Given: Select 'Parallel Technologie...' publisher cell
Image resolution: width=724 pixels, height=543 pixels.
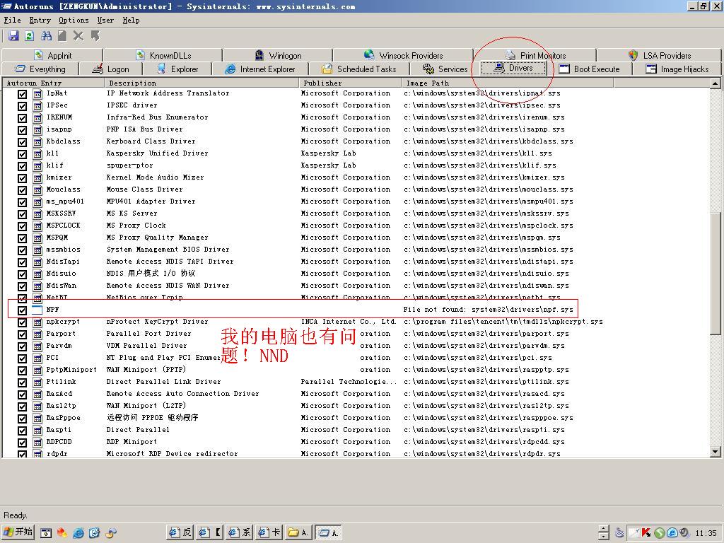Looking at the screenshot, I should pos(349,382).
